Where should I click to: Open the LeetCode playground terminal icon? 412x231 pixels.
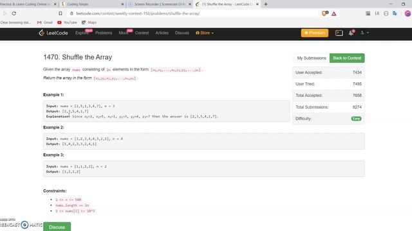[x=339, y=33]
